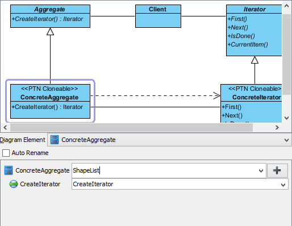Click the <<PTN Cloneable>> stereotype of ConcreteAggregate
The image size is (292, 226).
click(x=49, y=89)
